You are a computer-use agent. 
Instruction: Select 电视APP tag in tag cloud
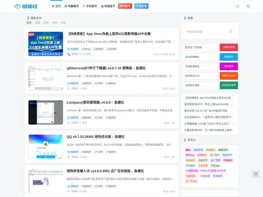[x=227, y=155]
